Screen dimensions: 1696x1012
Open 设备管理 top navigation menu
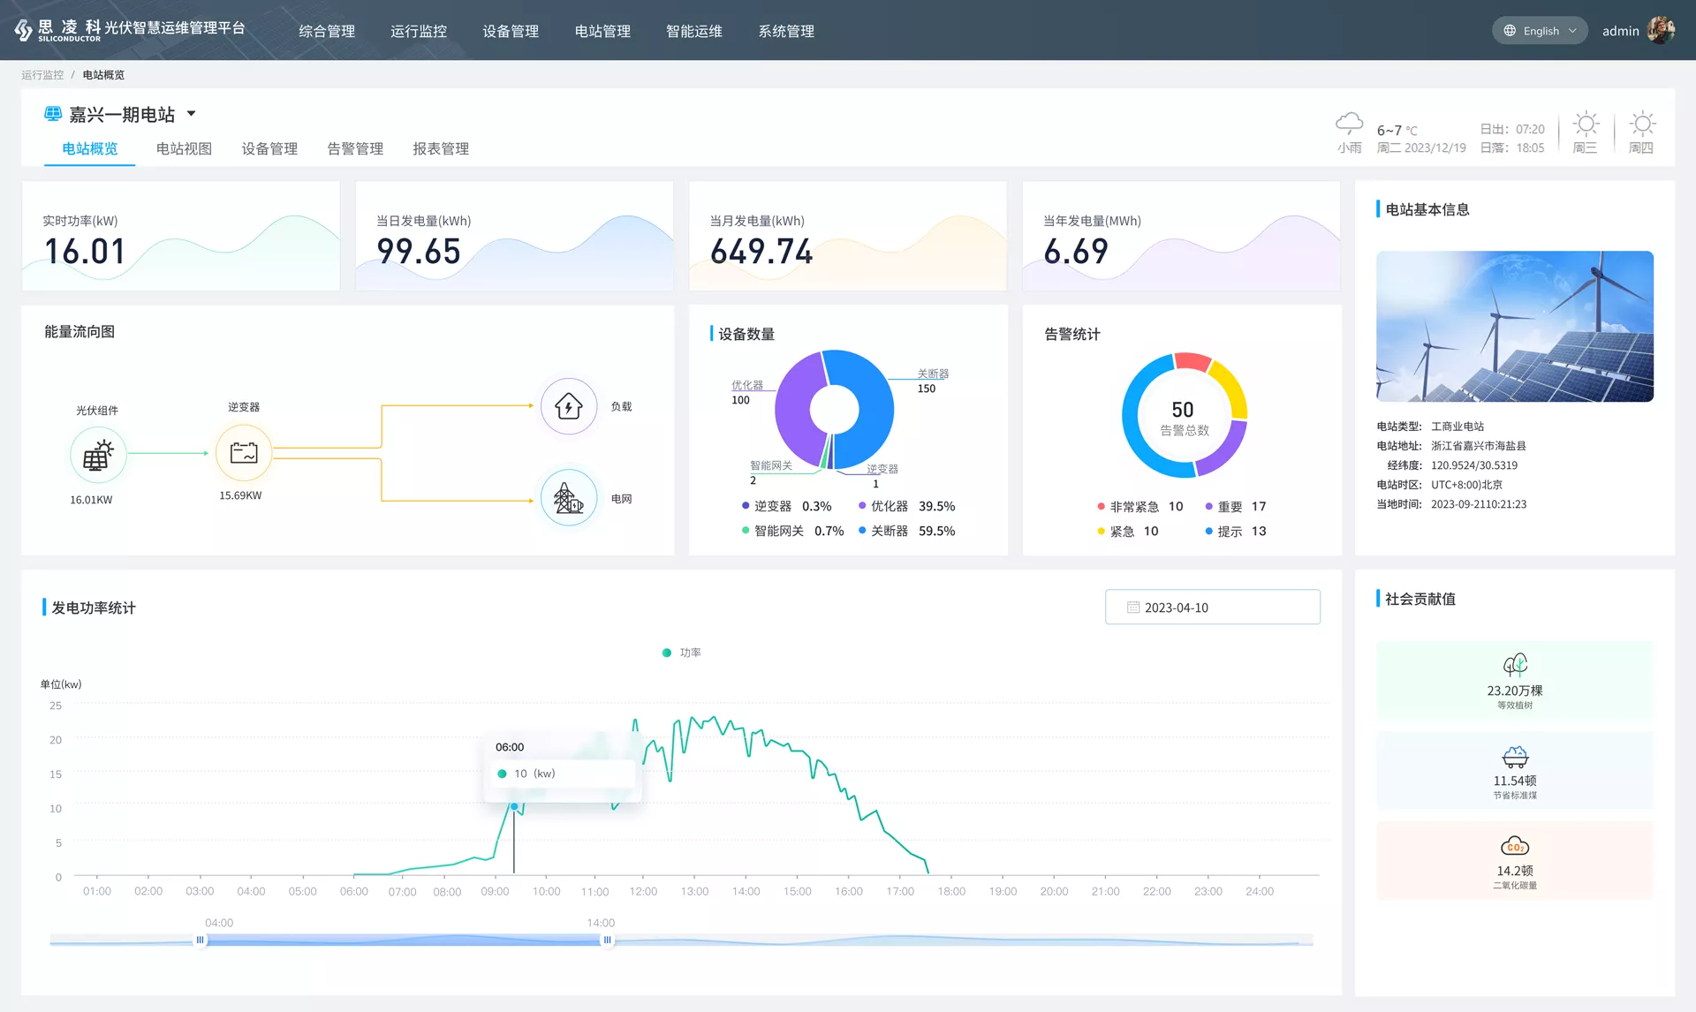(x=511, y=31)
